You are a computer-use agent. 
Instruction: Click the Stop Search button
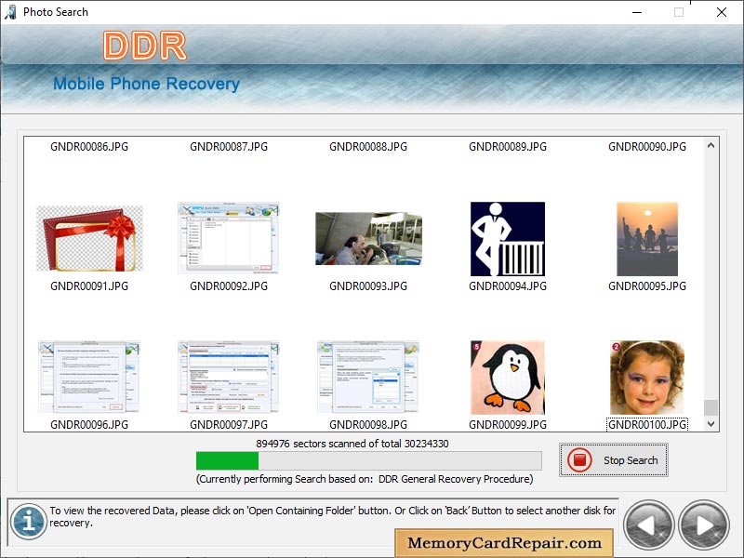[614, 459]
